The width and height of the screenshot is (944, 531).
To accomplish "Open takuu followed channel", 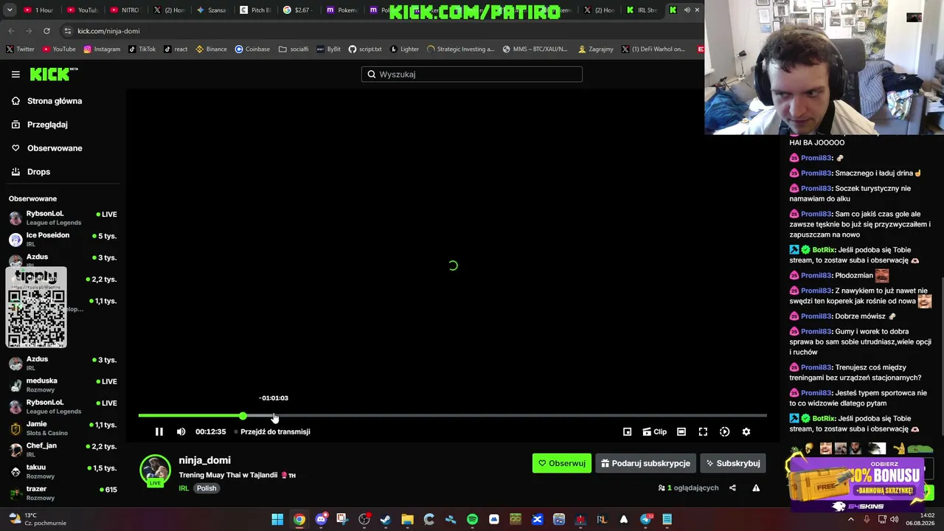I will pos(63,471).
